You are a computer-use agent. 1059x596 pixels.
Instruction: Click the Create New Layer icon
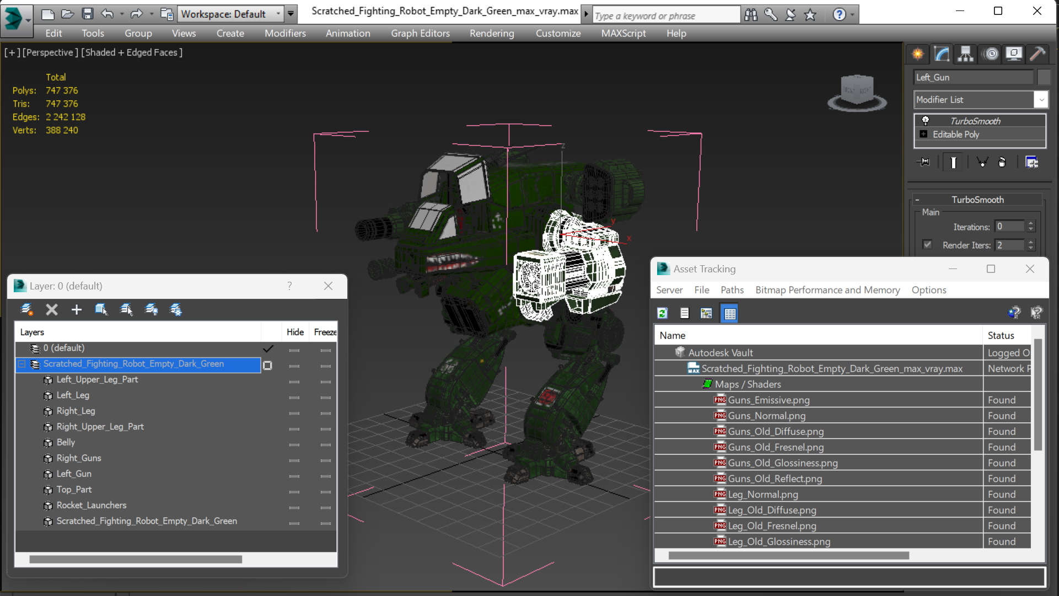click(x=26, y=310)
